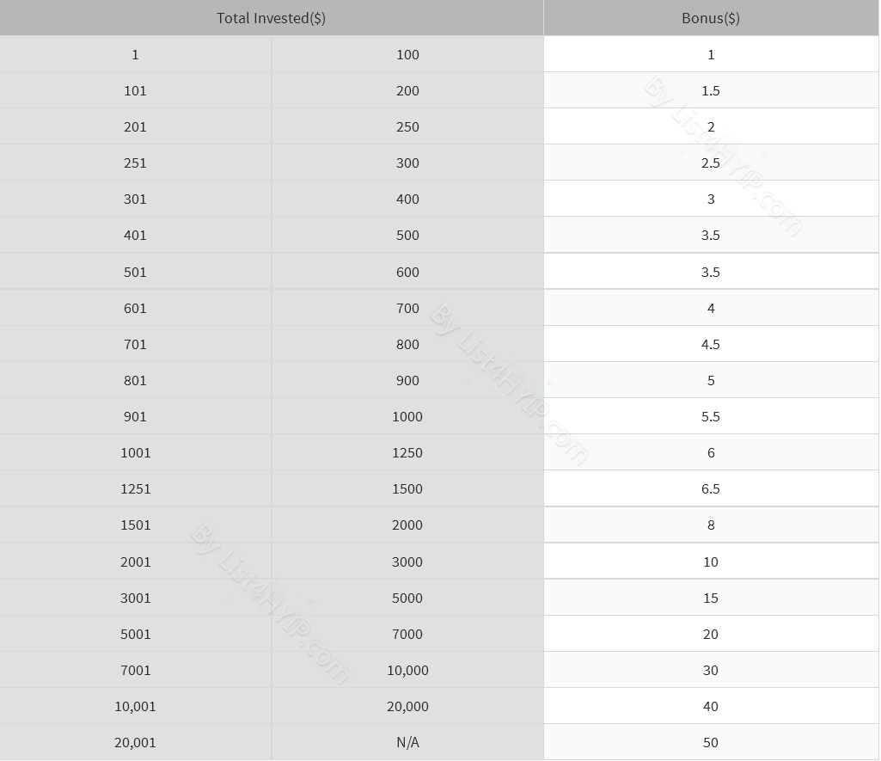The image size is (881, 761).
Task: Click the bonus value 15
Action: coord(711,598)
